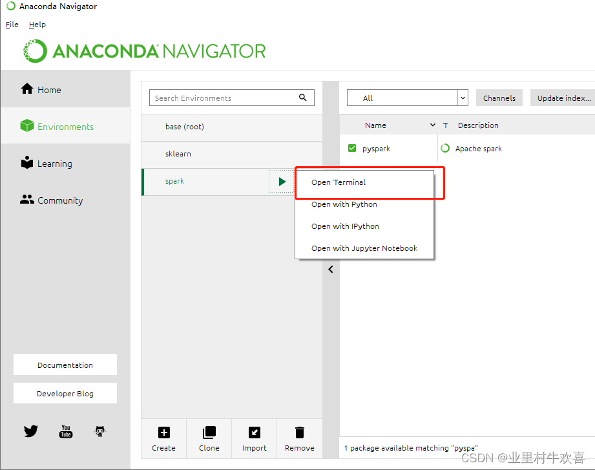Choose Open Terminal from the context menu

click(x=364, y=182)
